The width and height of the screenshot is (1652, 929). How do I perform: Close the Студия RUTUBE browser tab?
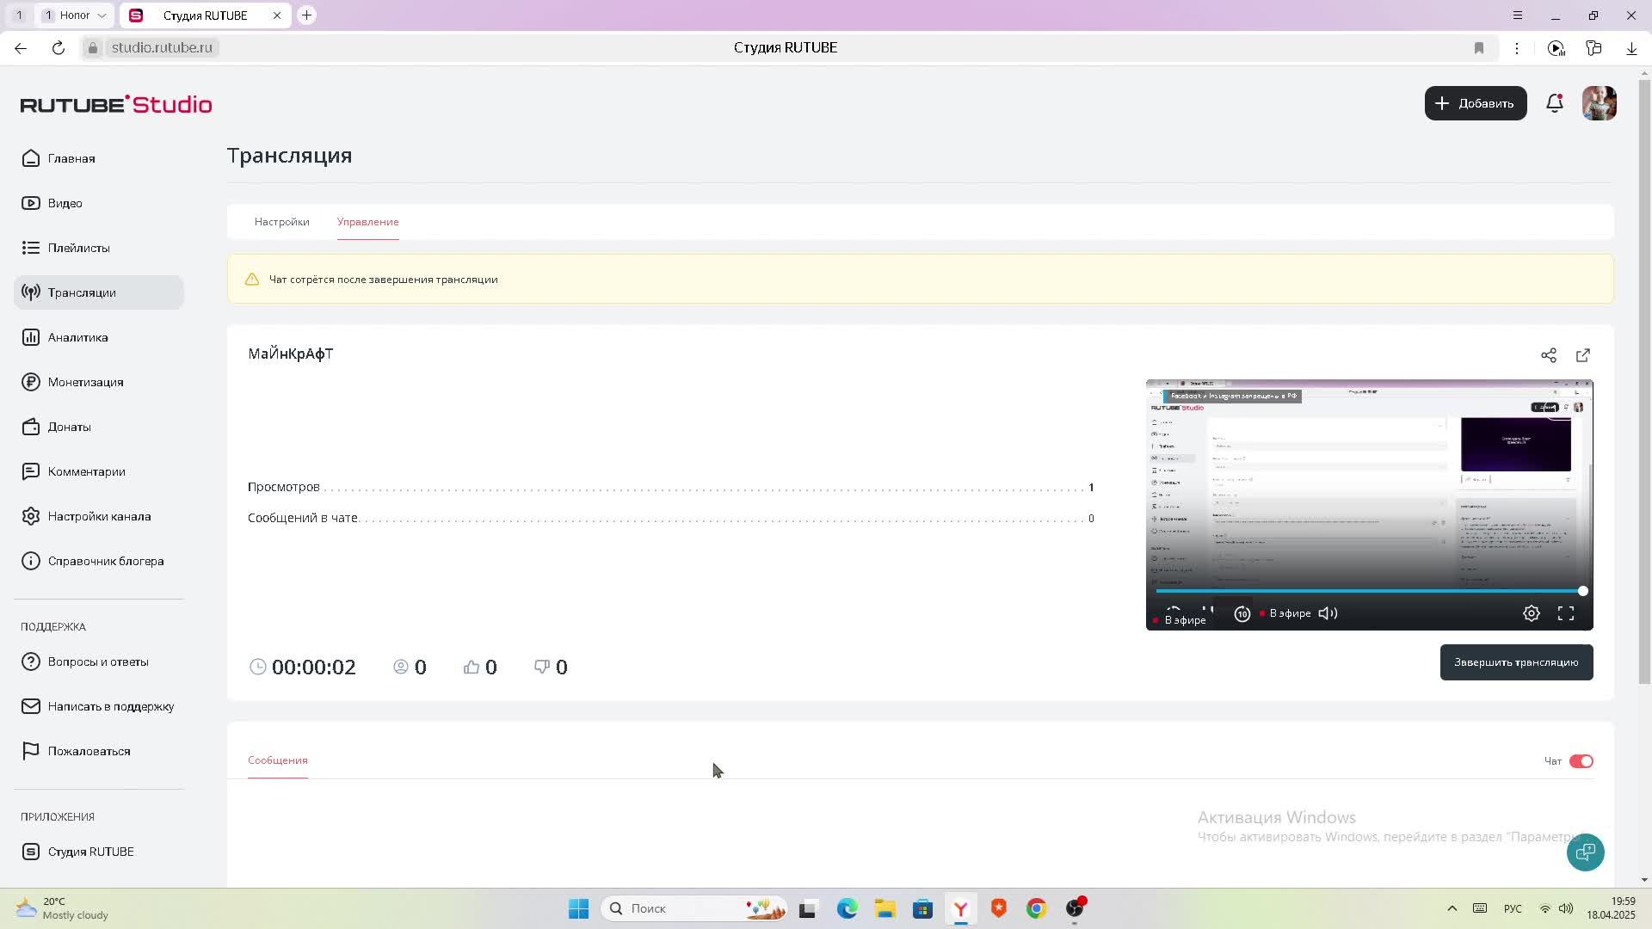277,15
